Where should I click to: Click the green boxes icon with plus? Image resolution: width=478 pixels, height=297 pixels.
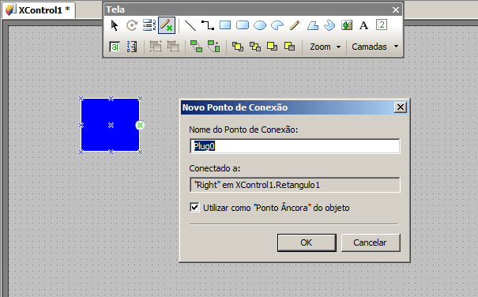point(213,47)
